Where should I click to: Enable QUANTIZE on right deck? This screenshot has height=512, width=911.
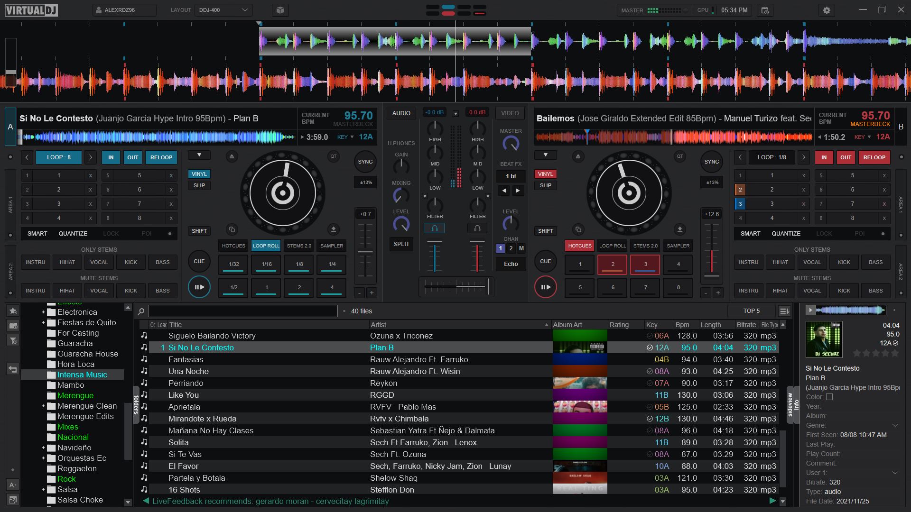tap(786, 234)
